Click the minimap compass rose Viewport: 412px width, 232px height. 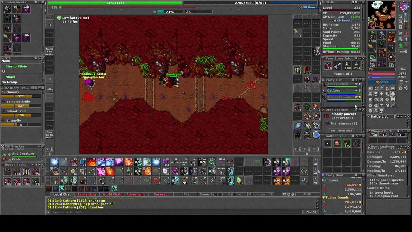tap(404, 6)
